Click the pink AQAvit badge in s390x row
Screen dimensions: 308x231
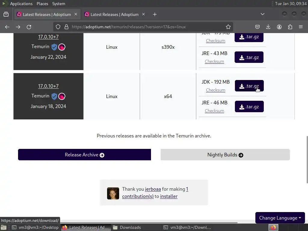tap(62, 47)
